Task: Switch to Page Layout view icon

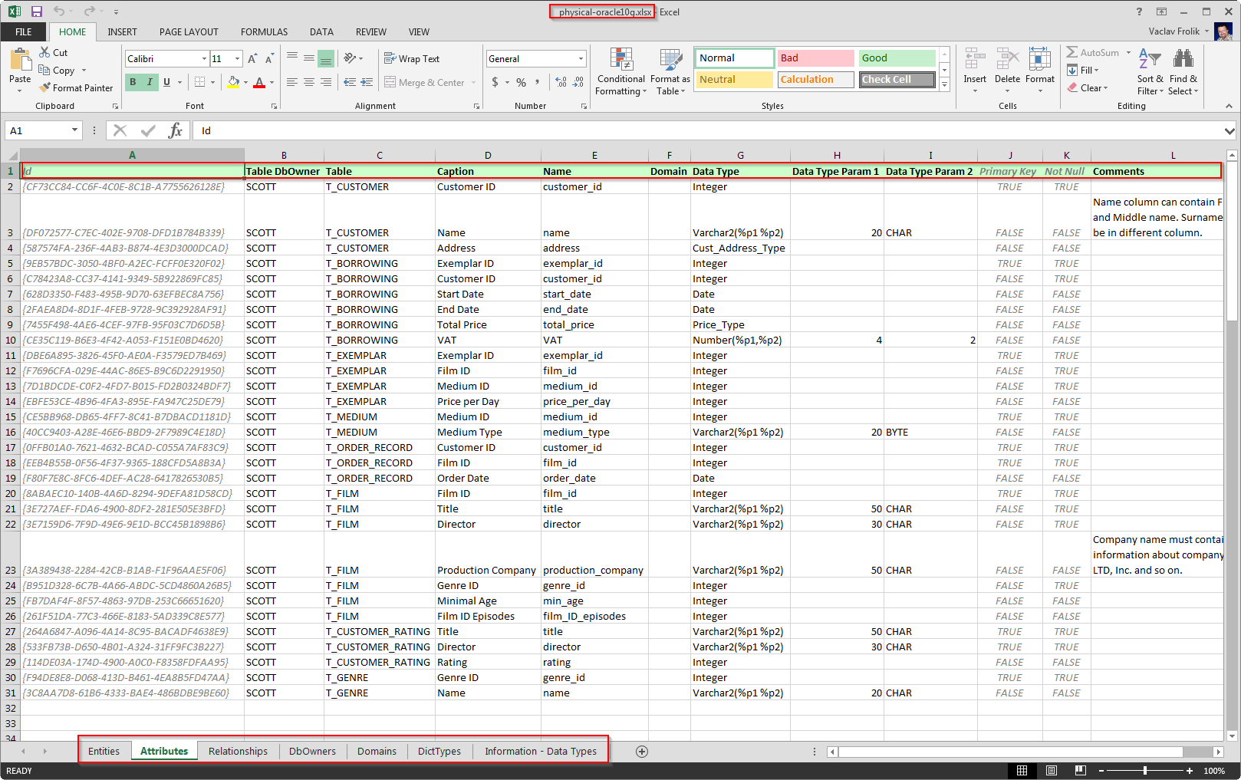Action: 1052,770
